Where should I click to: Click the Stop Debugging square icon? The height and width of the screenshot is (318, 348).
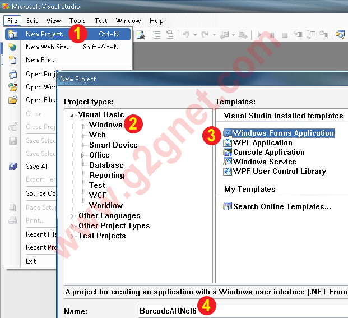click(285, 35)
